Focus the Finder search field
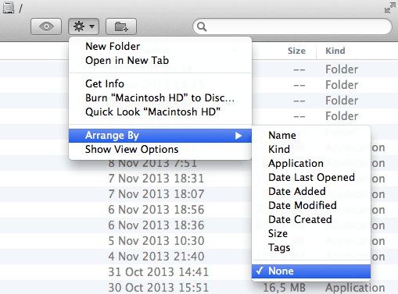The image size is (398, 294). tap(292, 27)
